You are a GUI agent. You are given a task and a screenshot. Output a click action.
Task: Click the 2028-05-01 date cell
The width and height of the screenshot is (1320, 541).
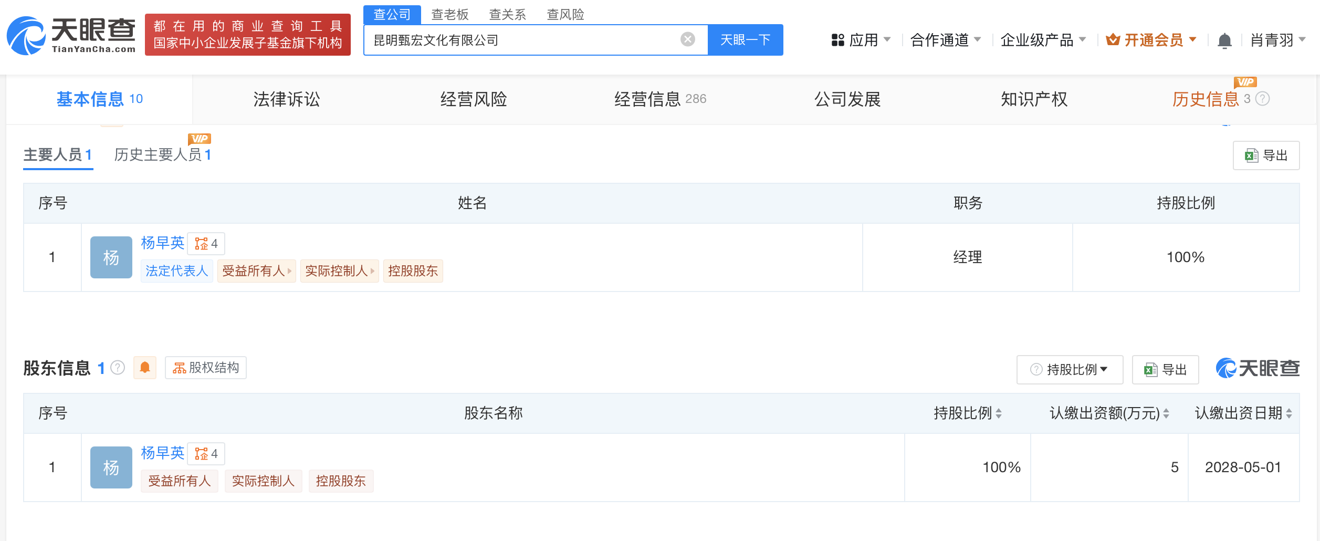click(1243, 467)
